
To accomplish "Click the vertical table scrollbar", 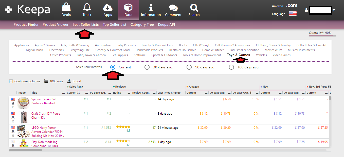I will pyautogui.click(x=330, y=98).
